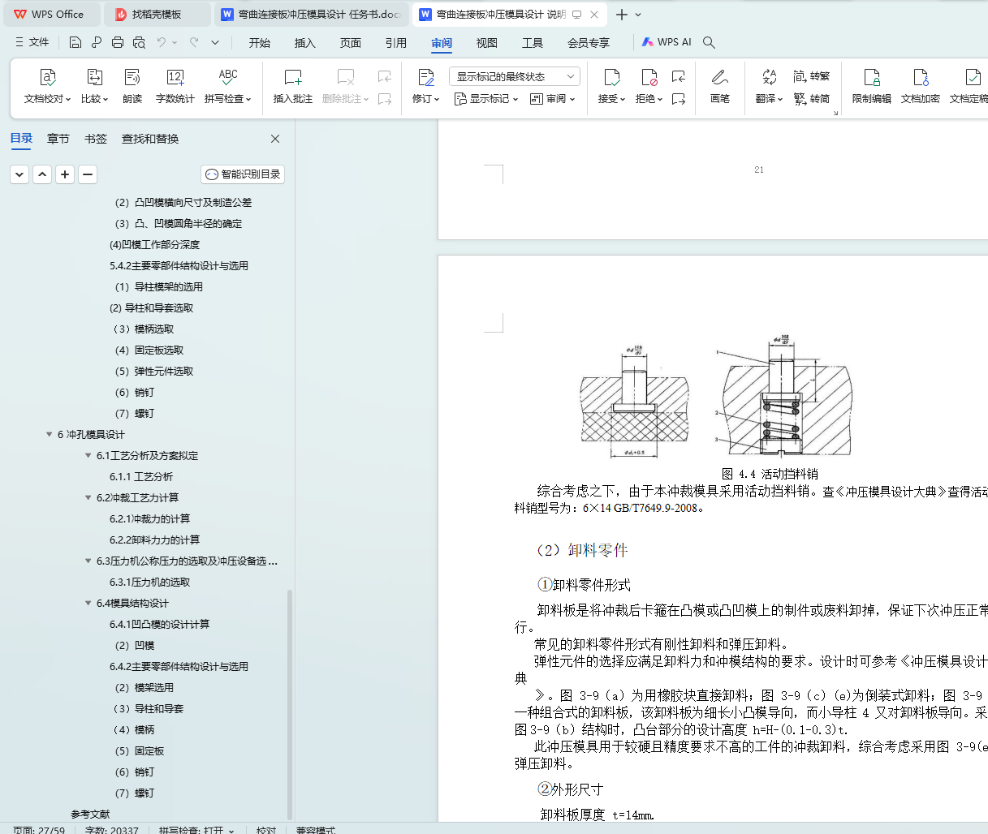Collapse the 6.4模具结构设计 node
The width and height of the screenshot is (988, 834).
(x=88, y=603)
